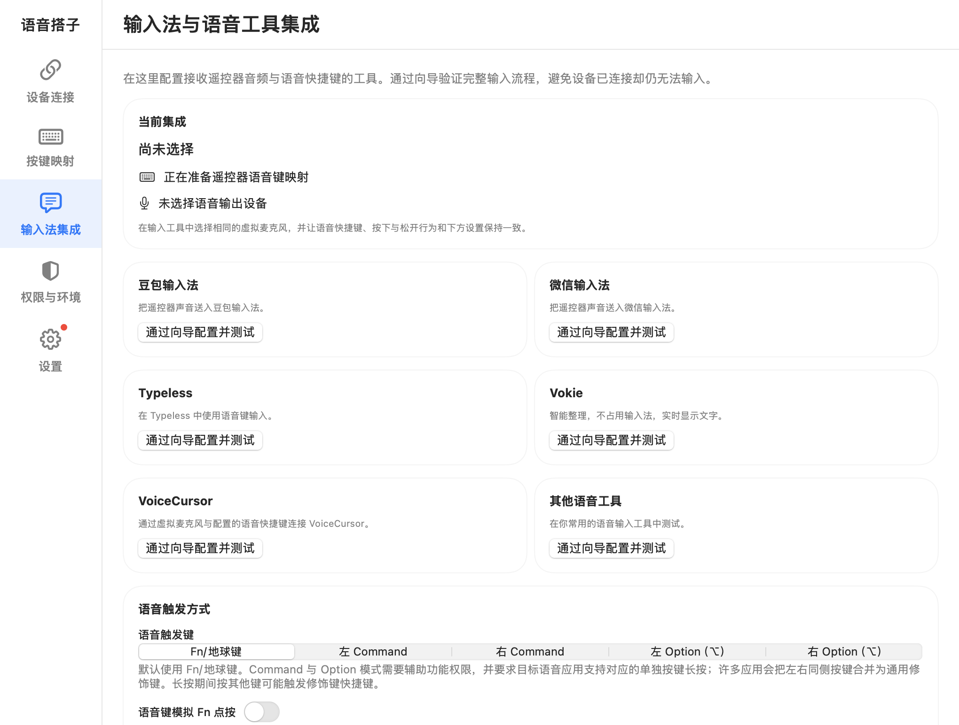Click the 按键映射 sidebar label
The height and width of the screenshot is (725, 959).
click(50, 161)
